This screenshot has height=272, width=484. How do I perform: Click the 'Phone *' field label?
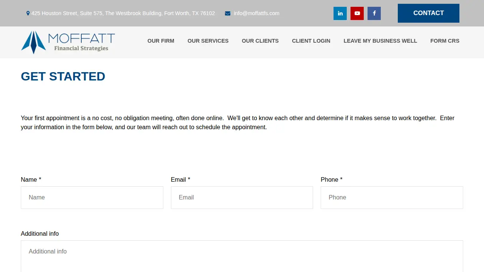[332, 180]
